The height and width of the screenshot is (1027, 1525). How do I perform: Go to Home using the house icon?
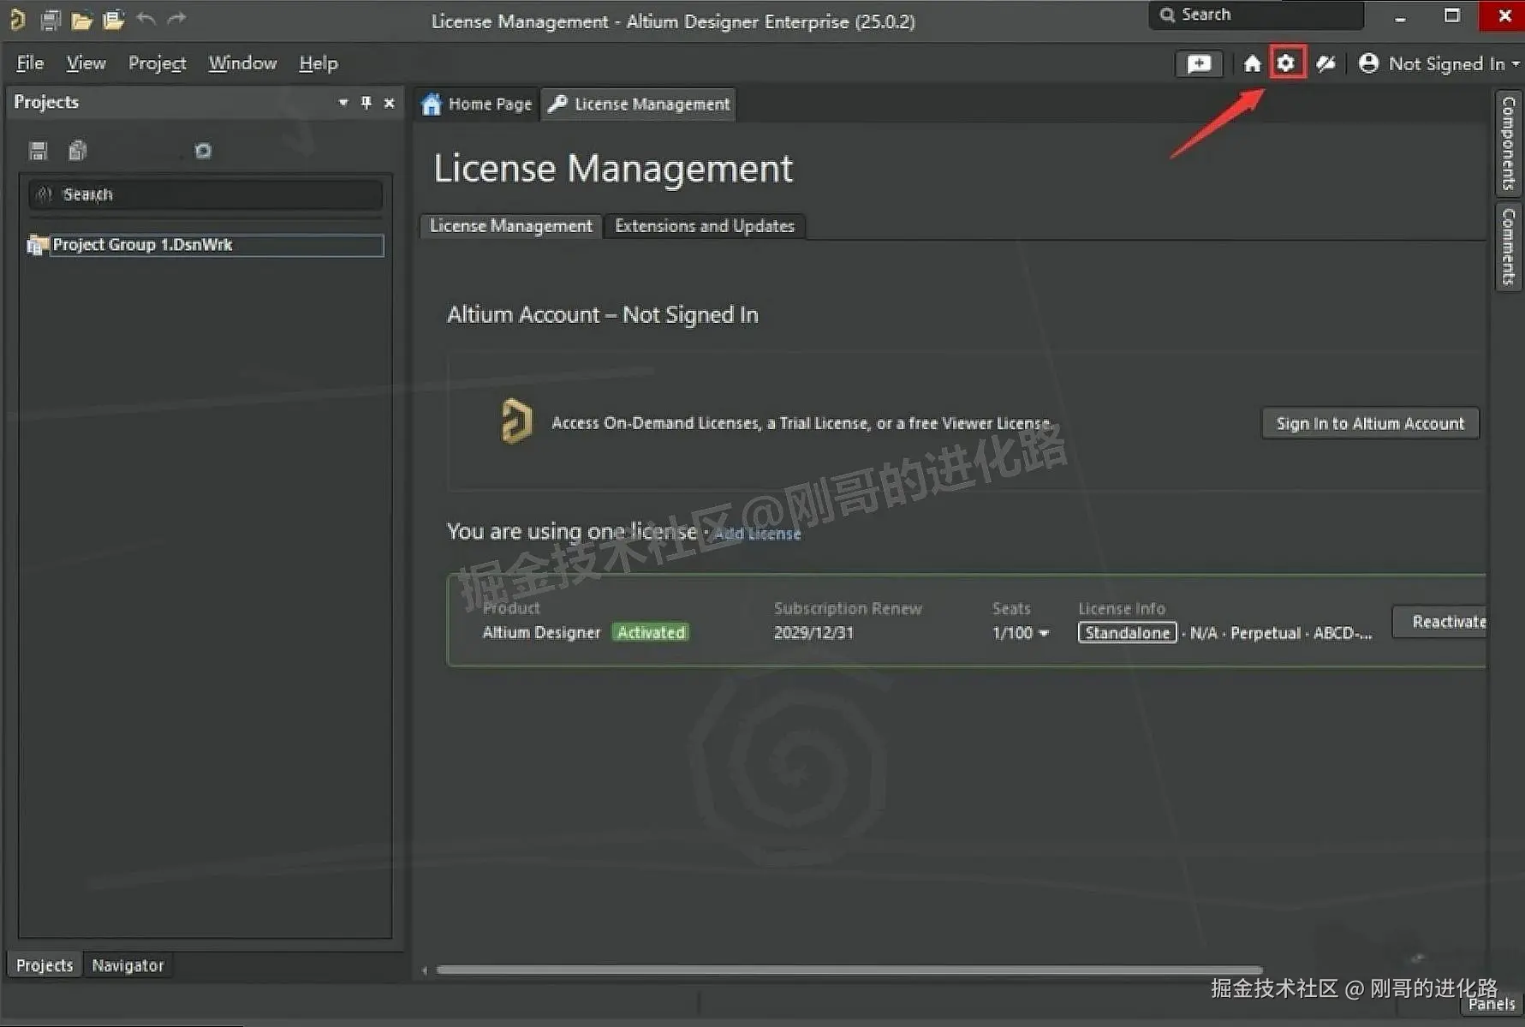(1252, 63)
